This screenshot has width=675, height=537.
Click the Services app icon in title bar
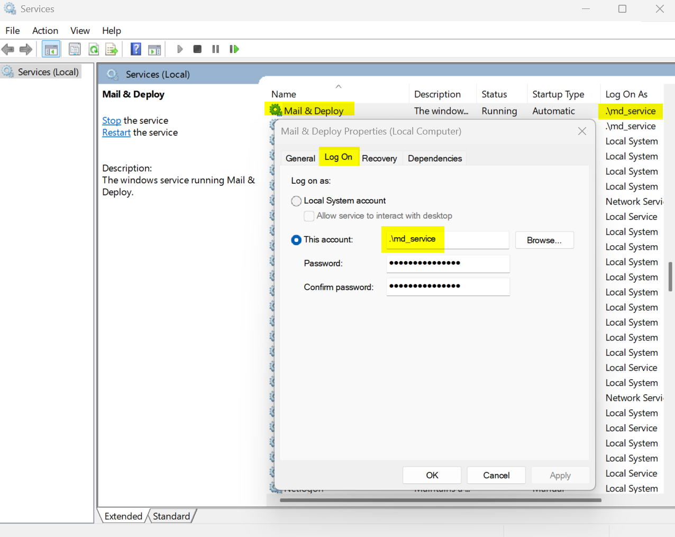click(10, 8)
